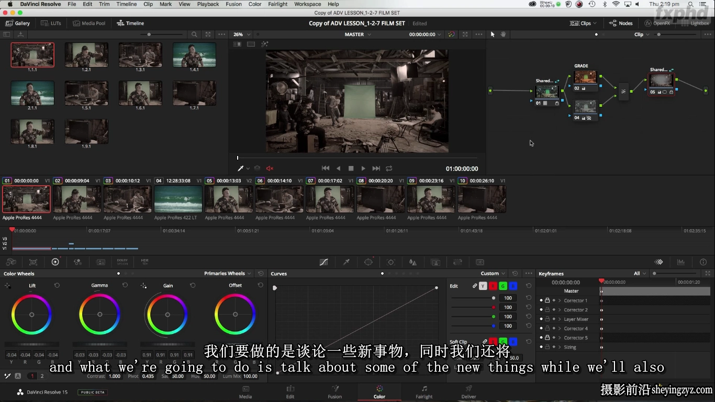Open the Fusion menu
715x402 pixels.
point(233,4)
